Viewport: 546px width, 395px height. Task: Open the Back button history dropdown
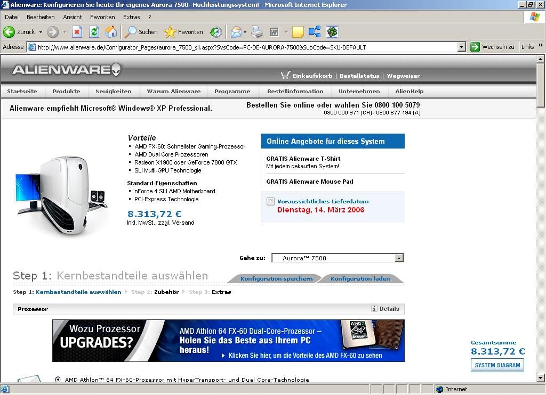point(41,32)
